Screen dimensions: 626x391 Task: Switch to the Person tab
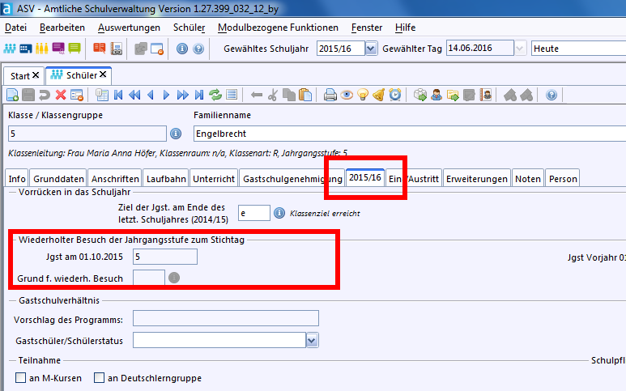click(563, 179)
